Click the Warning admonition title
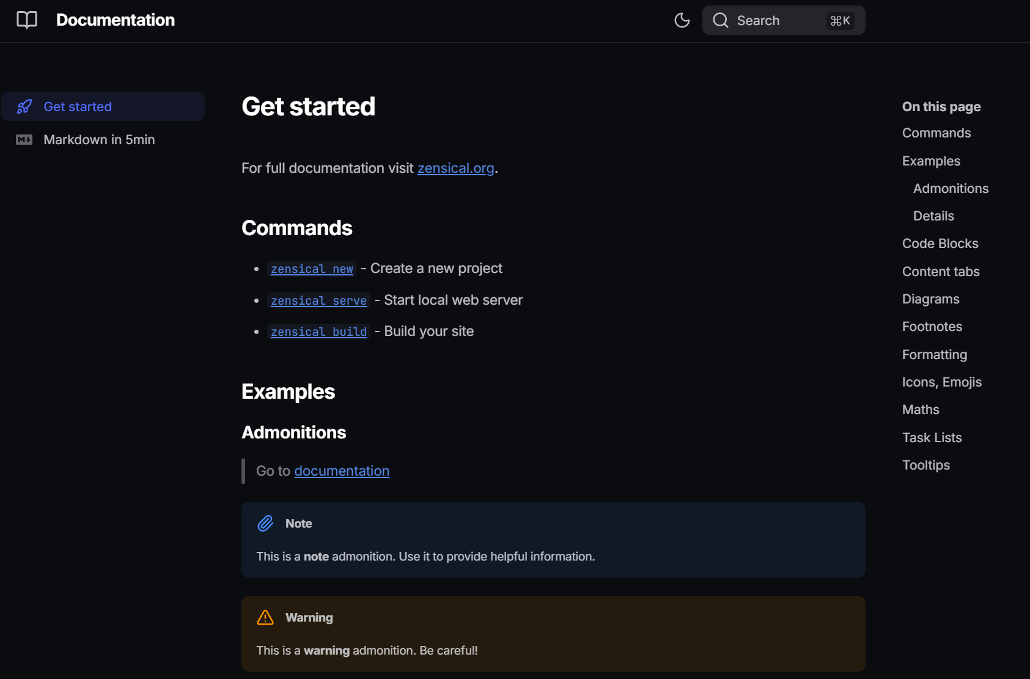1030x679 pixels. click(x=309, y=617)
